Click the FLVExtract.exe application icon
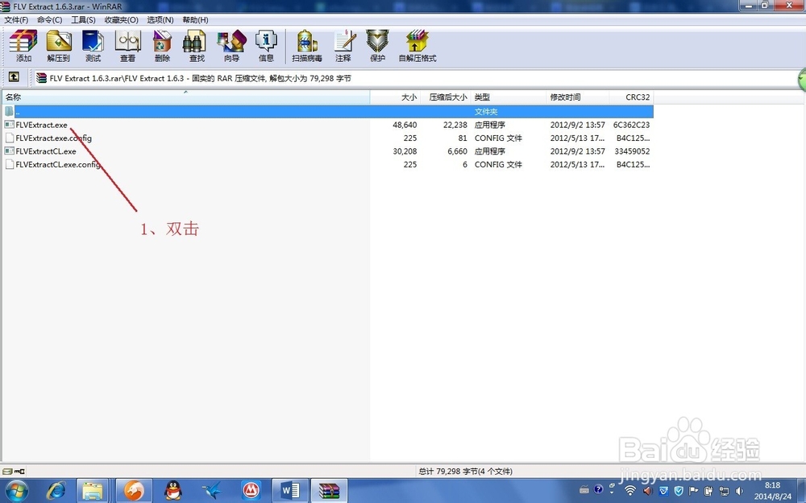The width and height of the screenshot is (806, 503). [x=9, y=125]
